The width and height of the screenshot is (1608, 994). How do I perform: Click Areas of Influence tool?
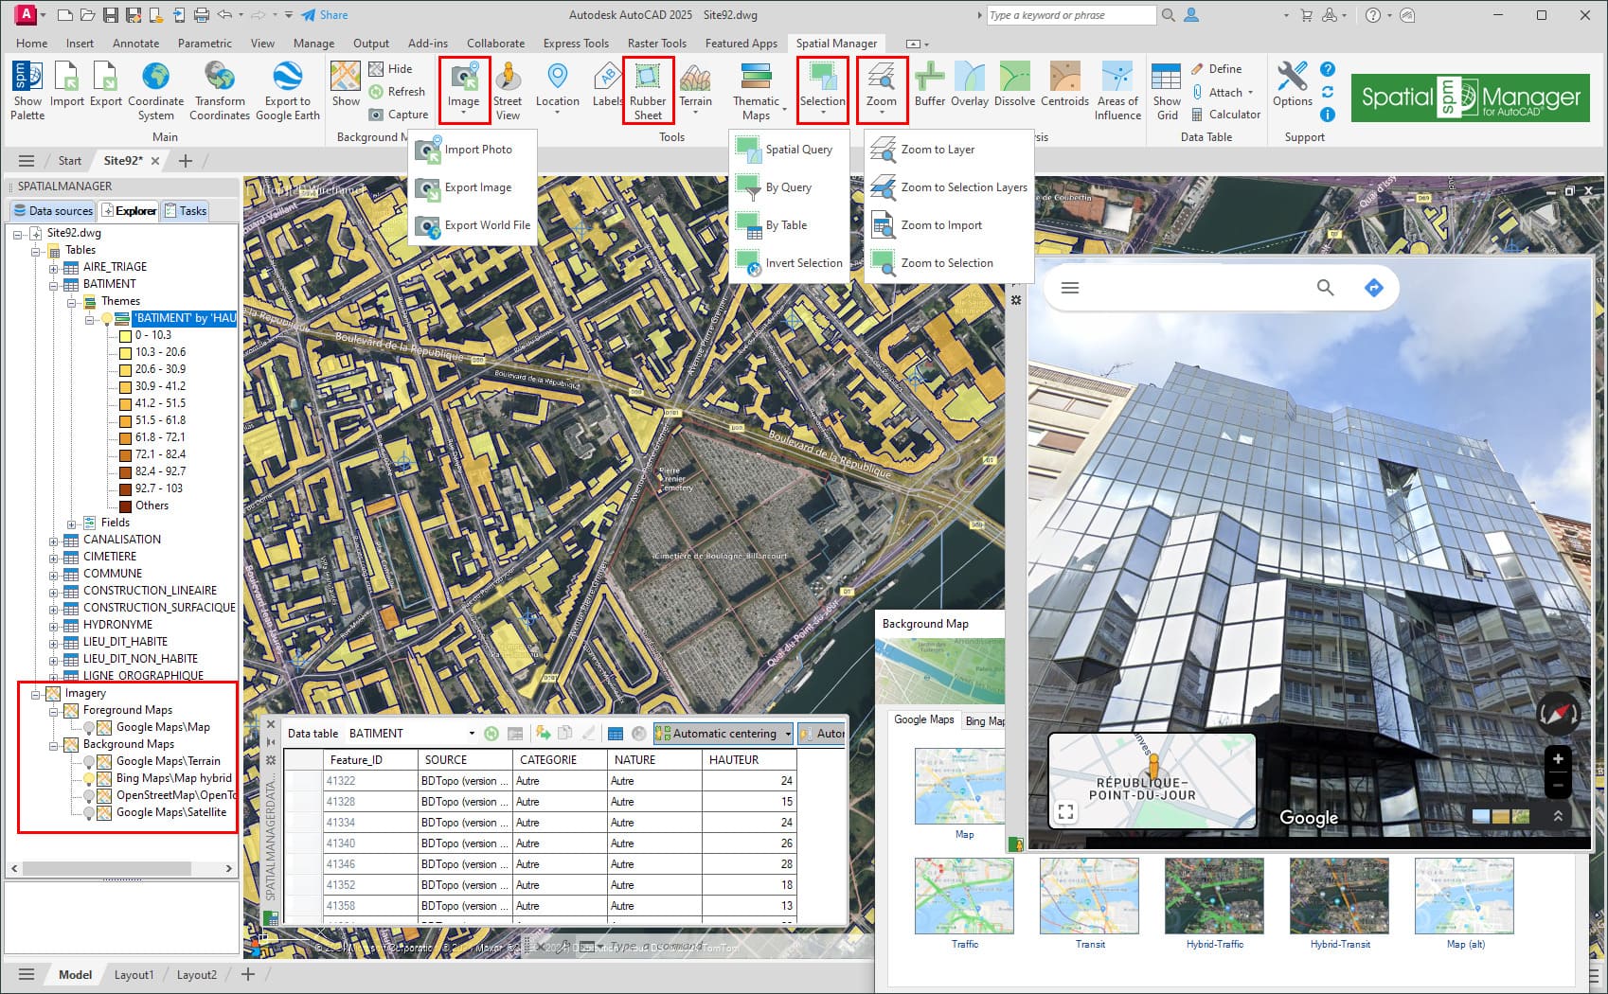pos(1117,90)
